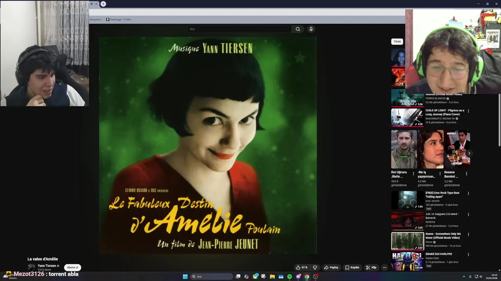Click the MORVAX channel name
Viewport: 501px width, 281px height.
430,222
